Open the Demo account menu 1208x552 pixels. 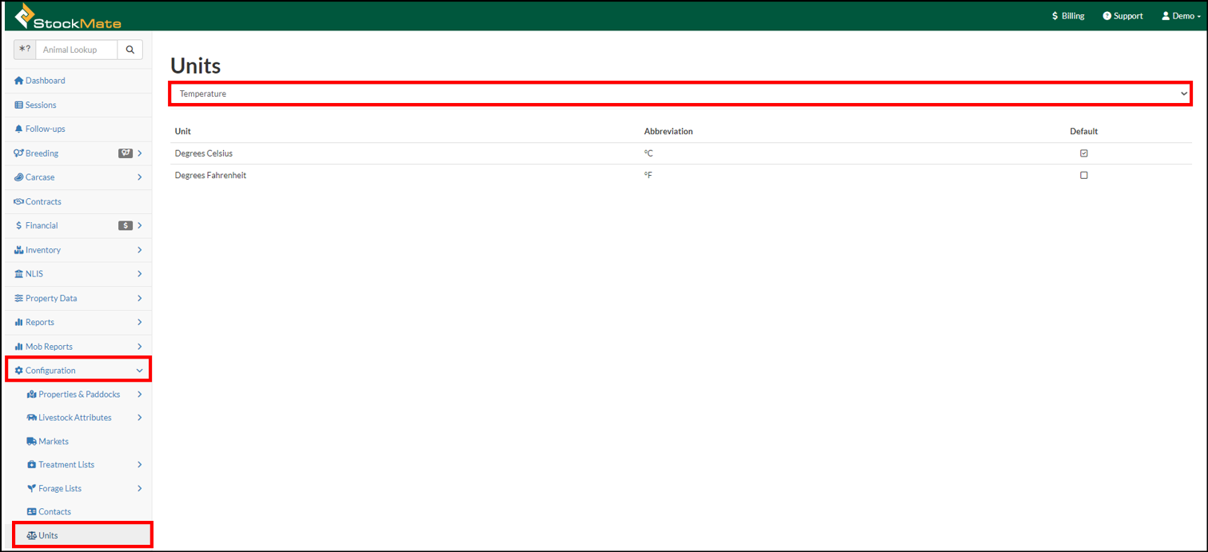(x=1181, y=16)
